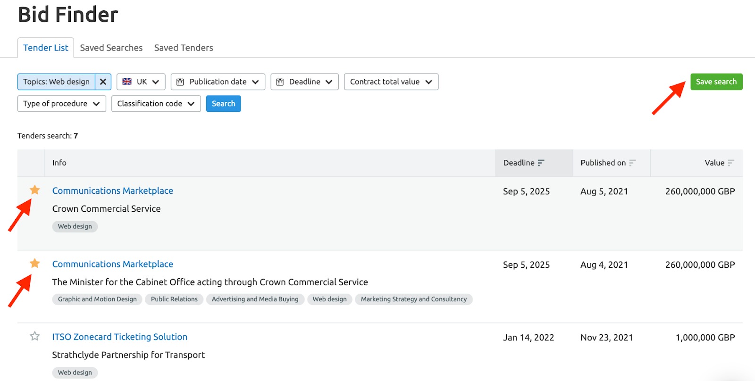The width and height of the screenshot is (755, 381).
Task: Click the calendar icon in Publication date
Action: [180, 82]
